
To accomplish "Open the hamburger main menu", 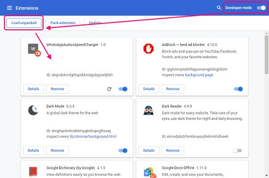I will tap(9, 8).
